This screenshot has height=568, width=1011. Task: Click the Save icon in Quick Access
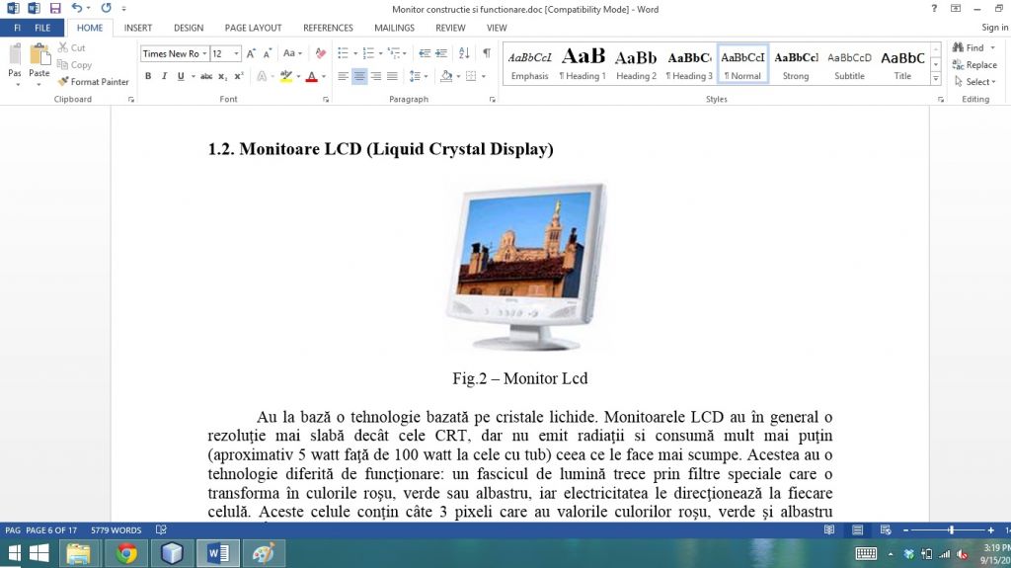[x=55, y=8]
